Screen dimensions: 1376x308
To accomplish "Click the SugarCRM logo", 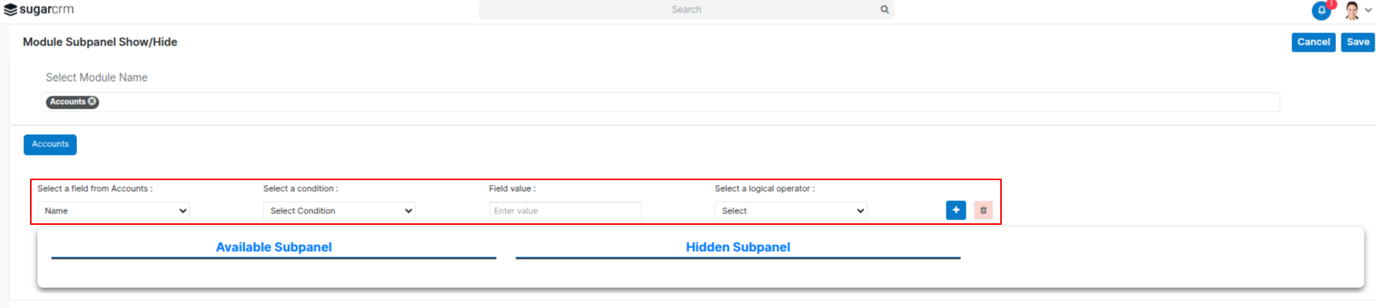I will pyautogui.click(x=39, y=10).
